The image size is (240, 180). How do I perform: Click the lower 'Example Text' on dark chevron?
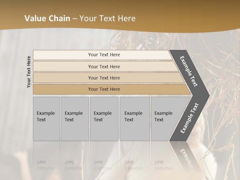tap(189, 118)
